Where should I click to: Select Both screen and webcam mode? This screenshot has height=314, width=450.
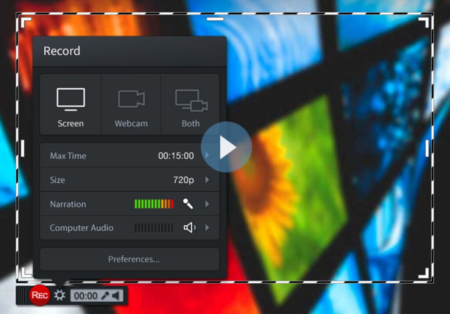click(190, 104)
